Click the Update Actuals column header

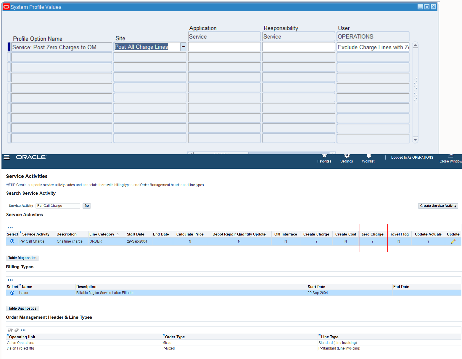pos(428,234)
